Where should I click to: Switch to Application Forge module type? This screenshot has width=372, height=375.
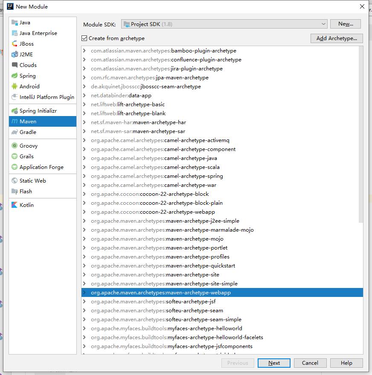41,167
